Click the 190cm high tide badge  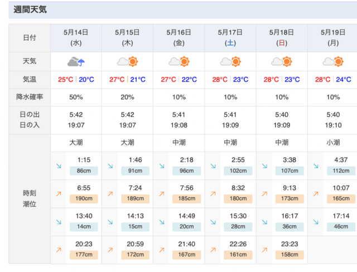tap(84, 198)
